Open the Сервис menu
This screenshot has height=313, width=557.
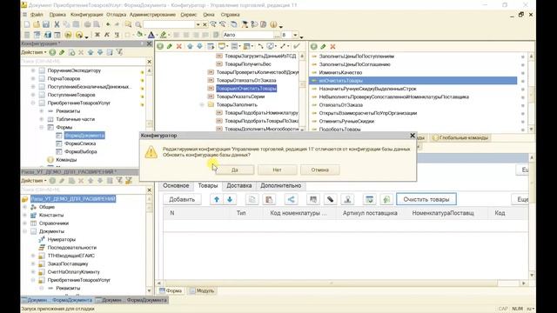click(x=189, y=15)
